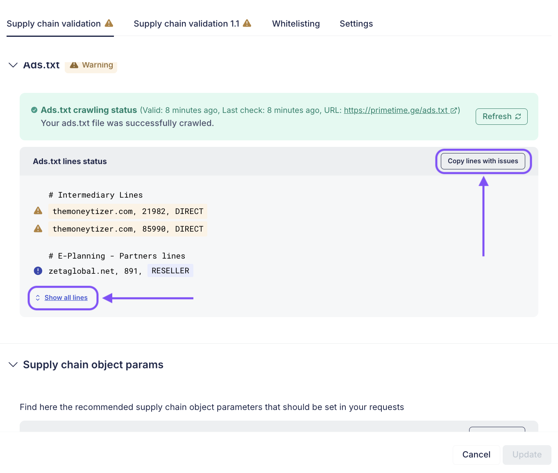Collapse Supply chain object params section
Image resolution: width=558 pixels, height=473 pixels.
(x=13, y=365)
